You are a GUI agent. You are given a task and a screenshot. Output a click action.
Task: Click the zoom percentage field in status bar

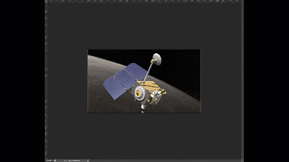pos(49,161)
